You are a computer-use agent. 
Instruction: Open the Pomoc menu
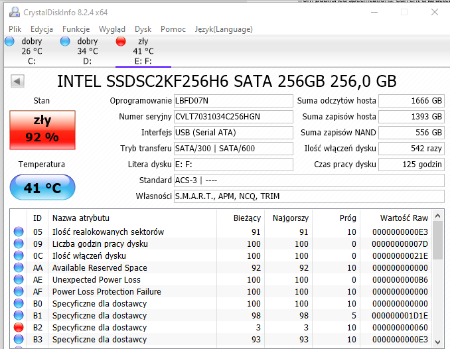(173, 29)
